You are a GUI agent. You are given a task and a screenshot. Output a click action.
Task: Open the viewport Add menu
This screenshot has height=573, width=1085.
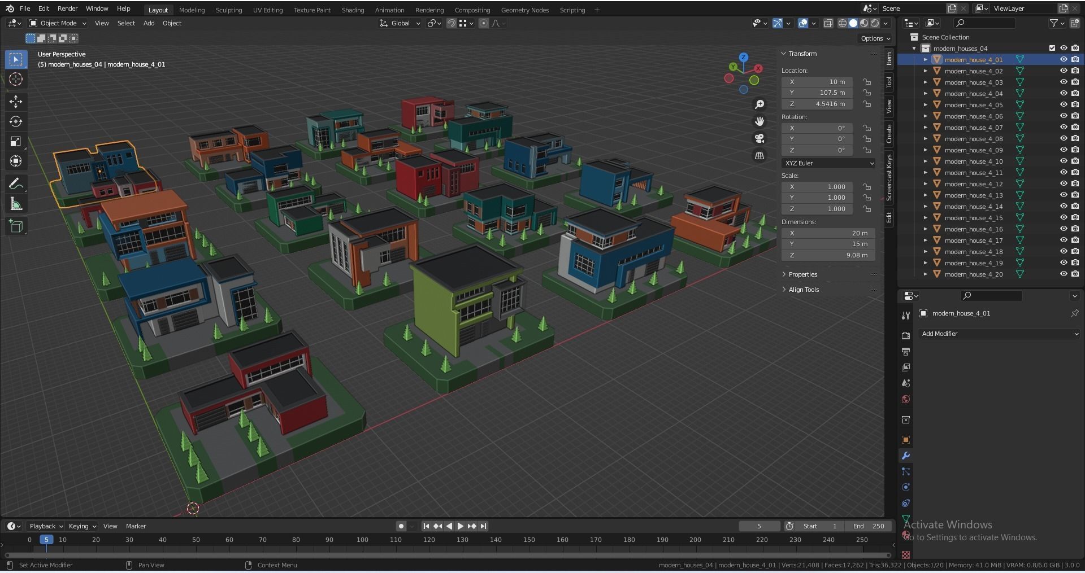point(149,23)
